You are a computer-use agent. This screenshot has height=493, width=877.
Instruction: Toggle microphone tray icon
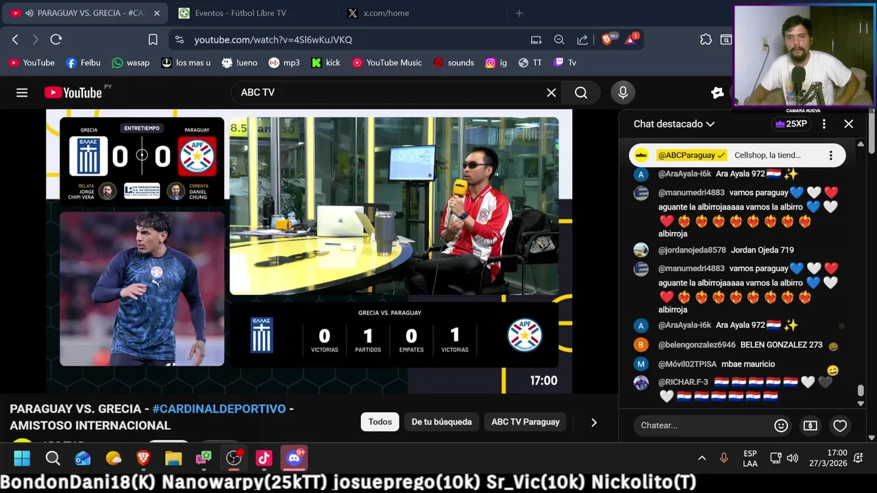(724, 458)
